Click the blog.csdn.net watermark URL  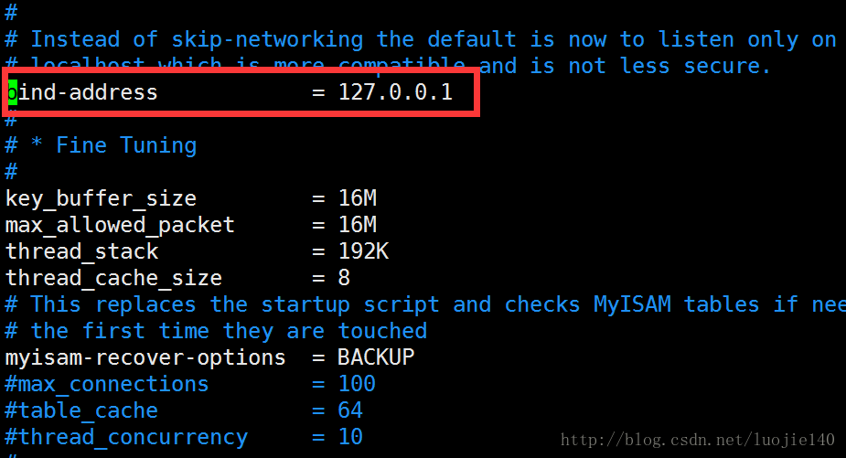tap(698, 441)
